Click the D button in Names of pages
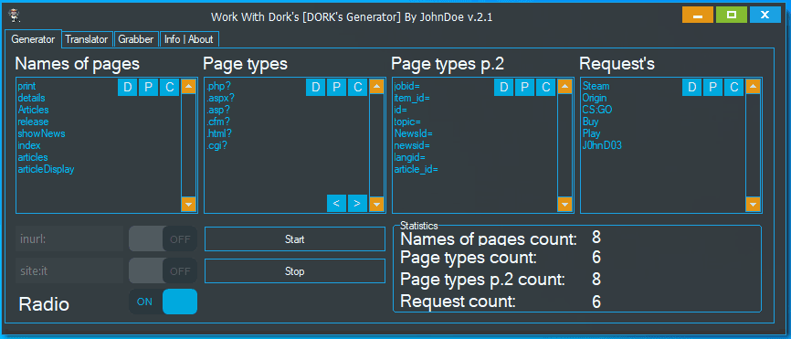This screenshot has height=339, width=791. [x=128, y=88]
